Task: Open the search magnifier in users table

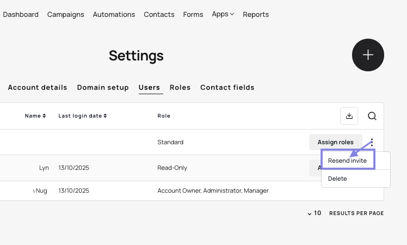Action: pyautogui.click(x=372, y=116)
